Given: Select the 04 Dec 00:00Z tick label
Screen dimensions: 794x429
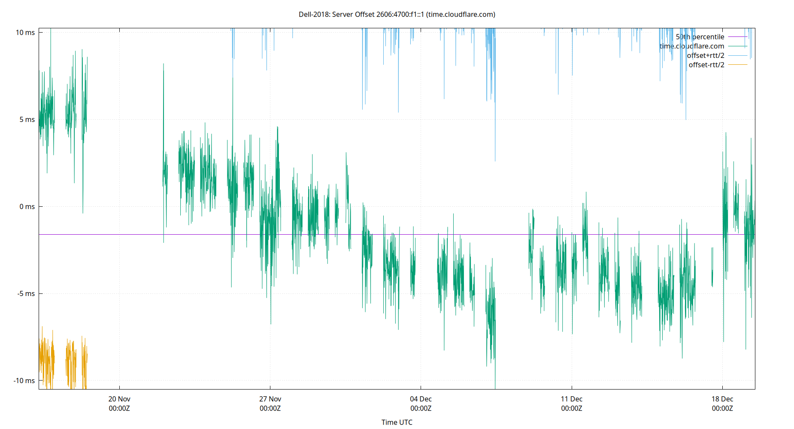Looking at the screenshot, I should [421, 403].
